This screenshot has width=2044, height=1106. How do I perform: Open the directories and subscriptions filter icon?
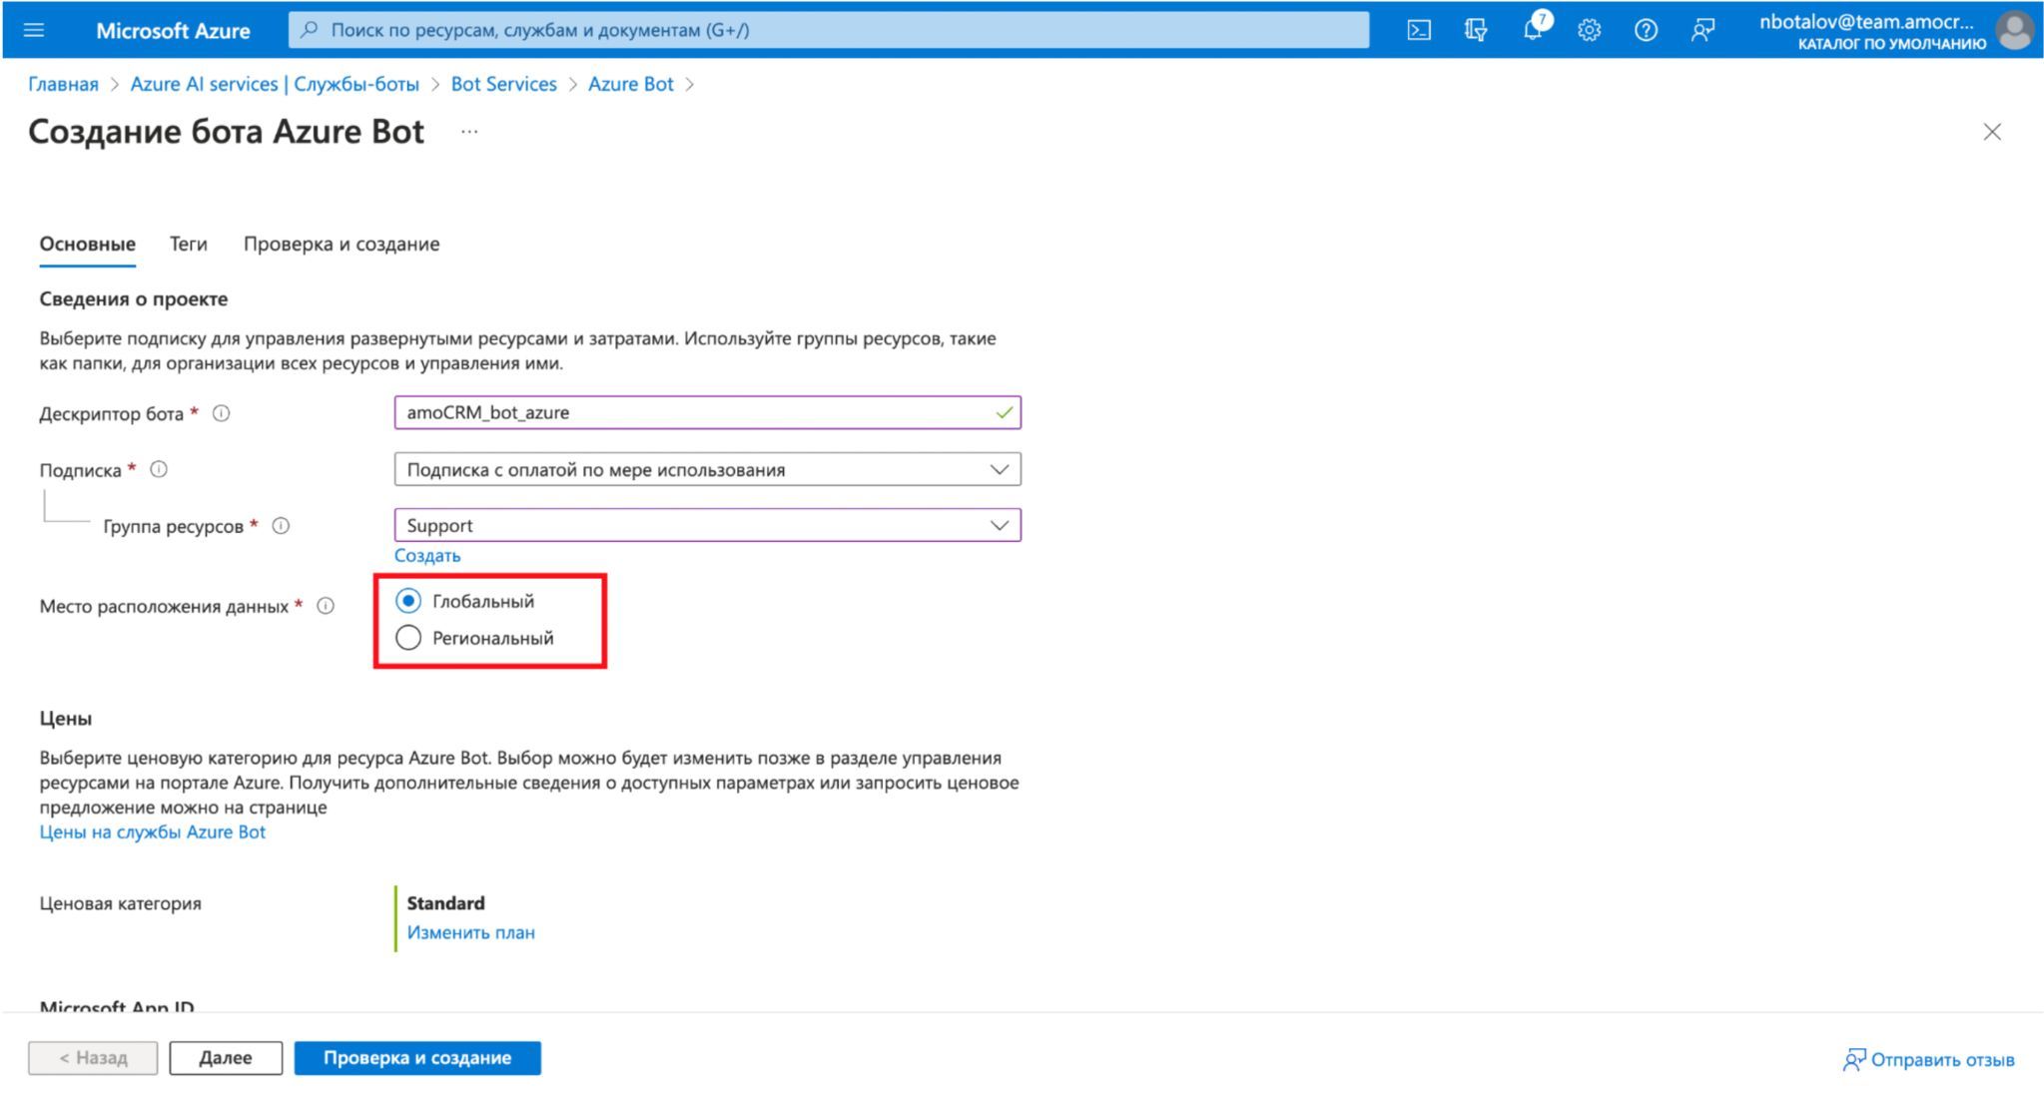(1475, 30)
